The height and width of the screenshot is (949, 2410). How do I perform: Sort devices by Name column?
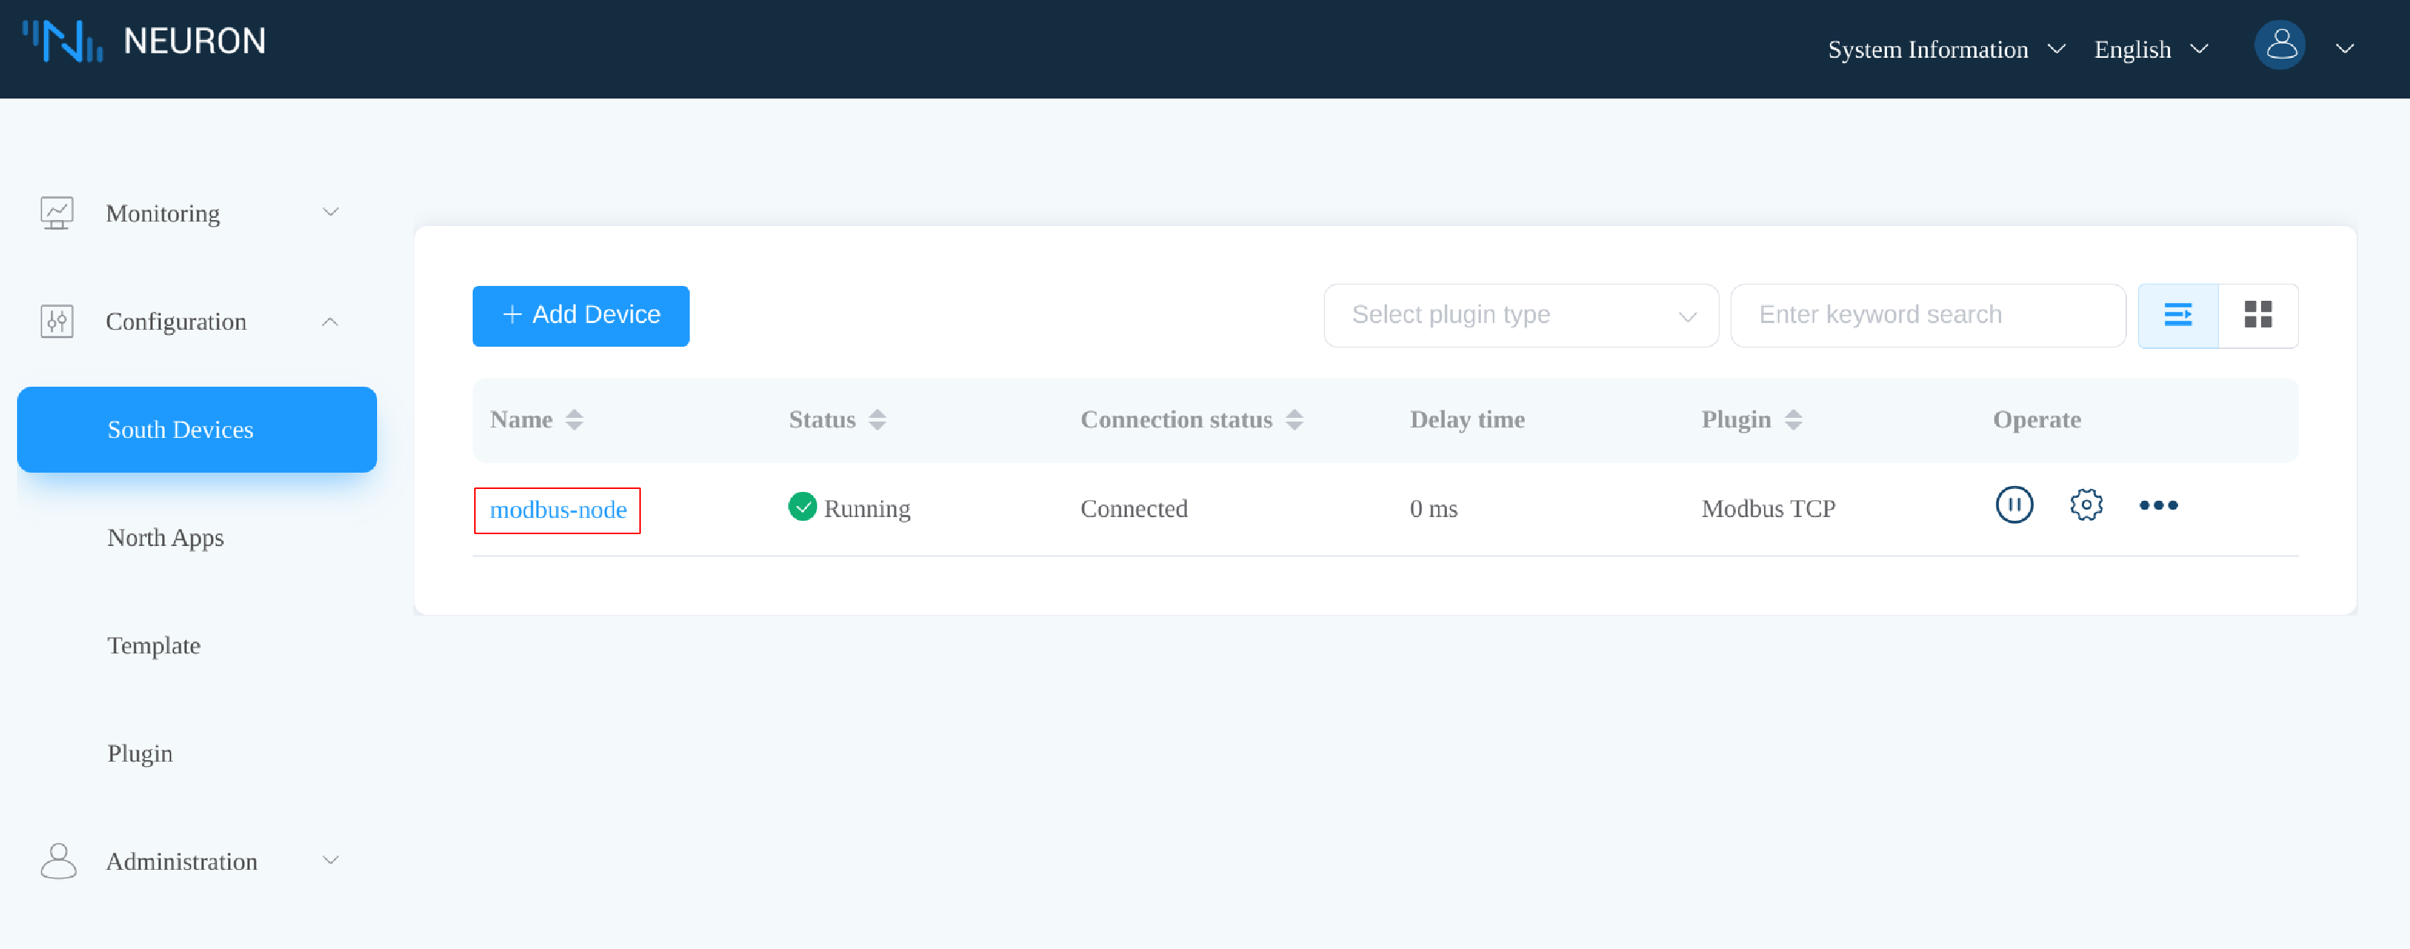pos(574,419)
